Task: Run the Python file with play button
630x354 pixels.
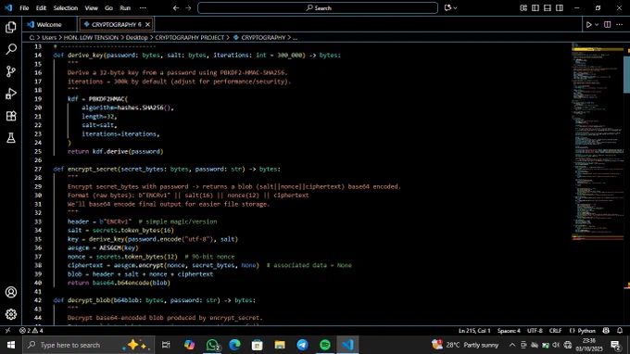Action: pyautogui.click(x=588, y=24)
